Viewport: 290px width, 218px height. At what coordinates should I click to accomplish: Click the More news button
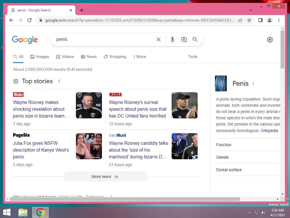105,177
